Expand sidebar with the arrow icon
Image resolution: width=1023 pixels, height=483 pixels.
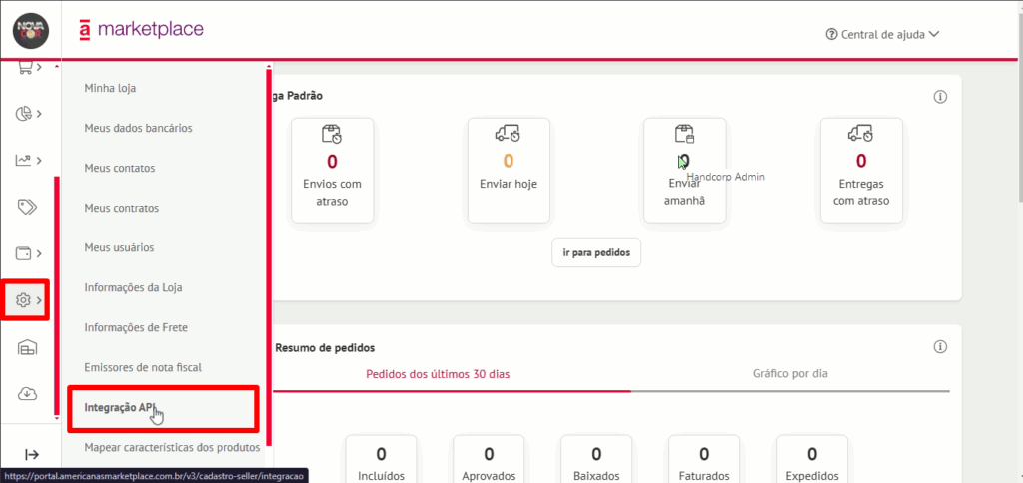coord(31,455)
